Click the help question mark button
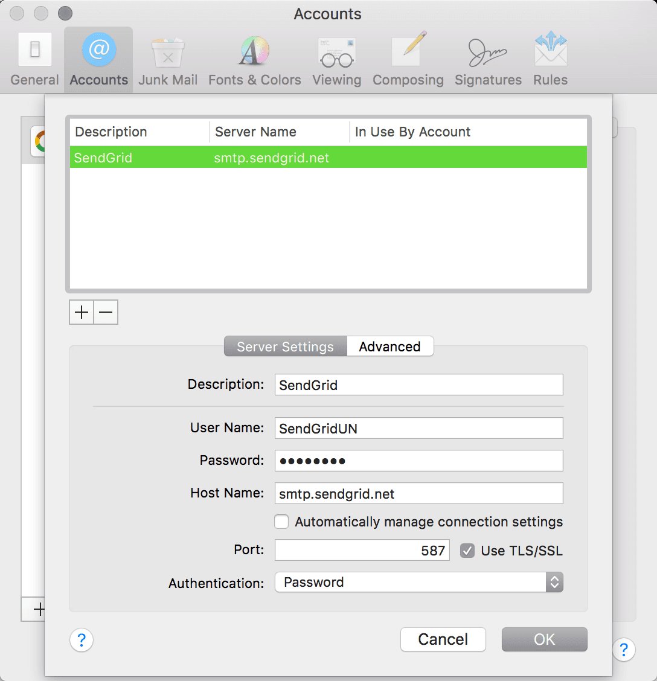The image size is (657, 681). click(x=82, y=641)
